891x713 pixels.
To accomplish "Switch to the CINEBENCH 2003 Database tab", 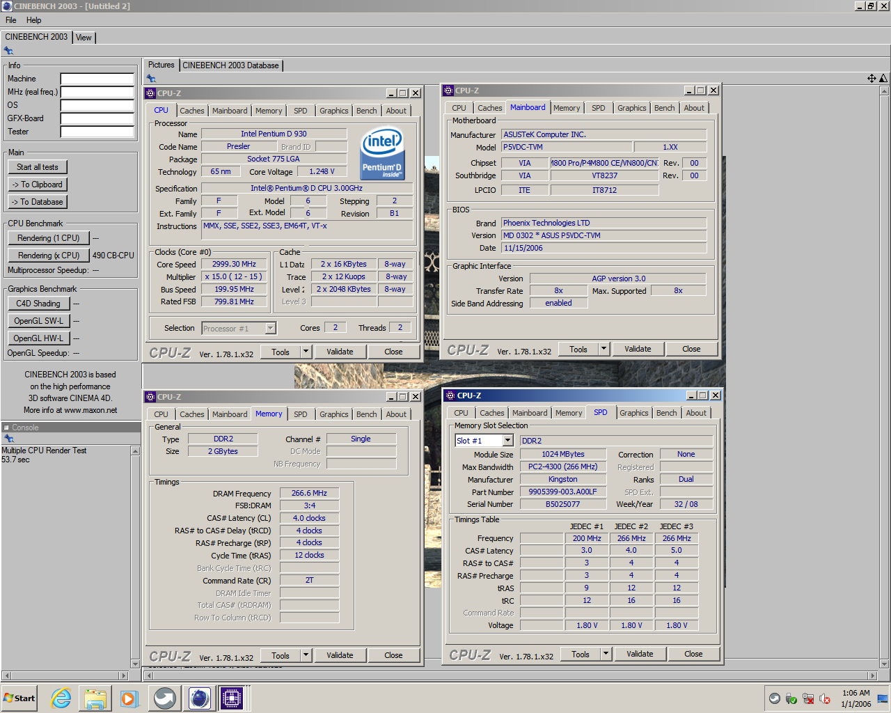I will [x=231, y=65].
